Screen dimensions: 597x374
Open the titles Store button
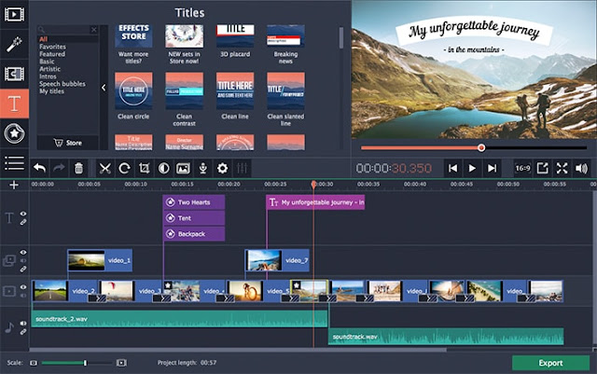[68, 143]
